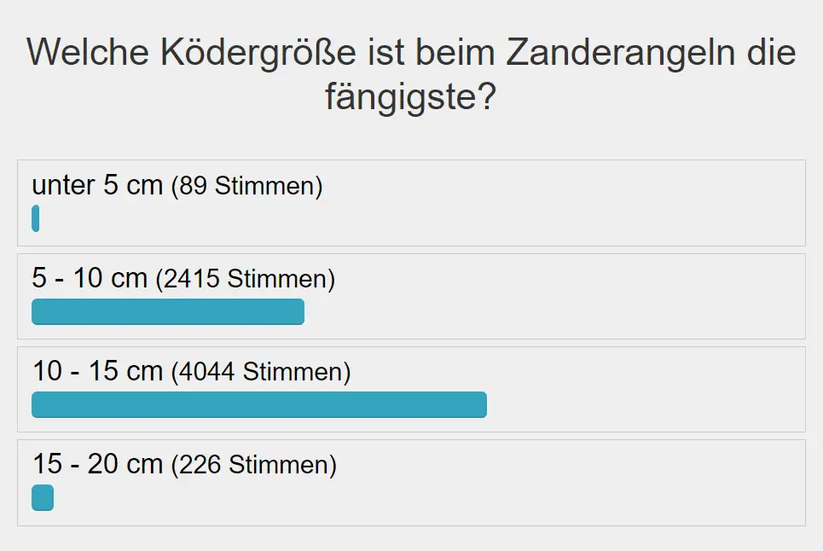The height and width of the screenshot is (551, 823).
Task: Click the word 'Zanderangeln' in the poll title
Action: click(x=620, y=54)
